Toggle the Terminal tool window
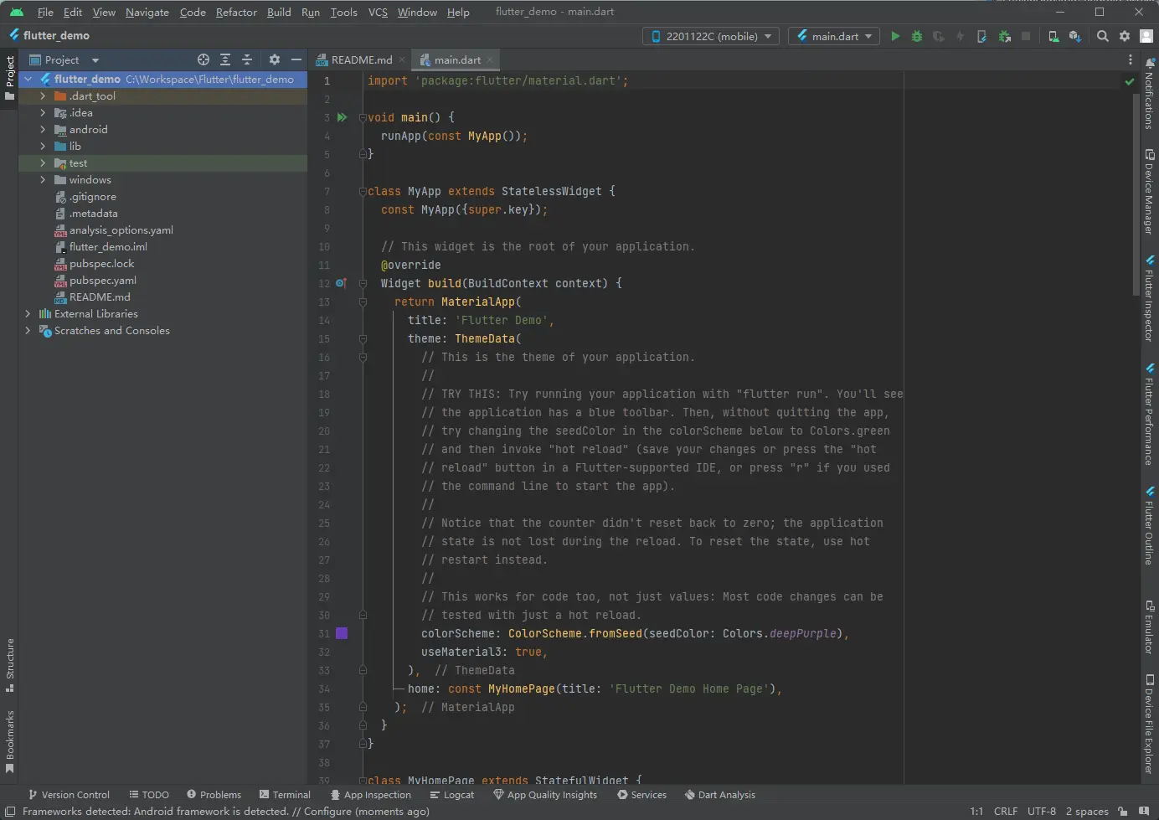The width and height of the screenshot is (1159, 820). (285, 795)
